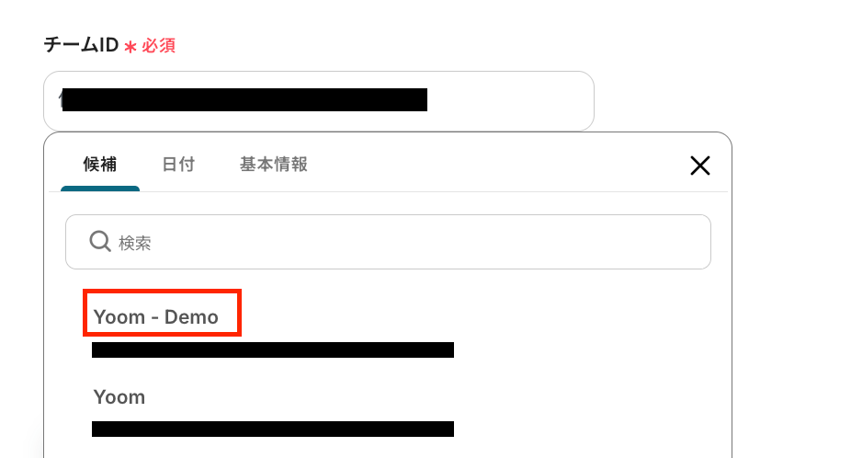This screenshot has width=851, height=458.
Task: Click the red highlighted Yoom - Demo box
Action: click(162, 313)
